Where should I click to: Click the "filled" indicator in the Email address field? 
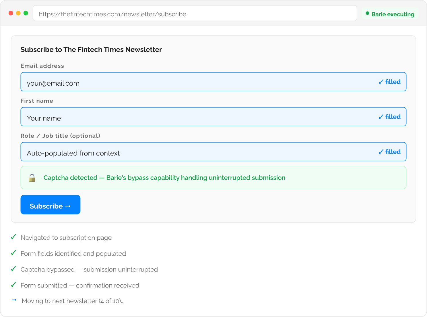[x=389, y=82]
